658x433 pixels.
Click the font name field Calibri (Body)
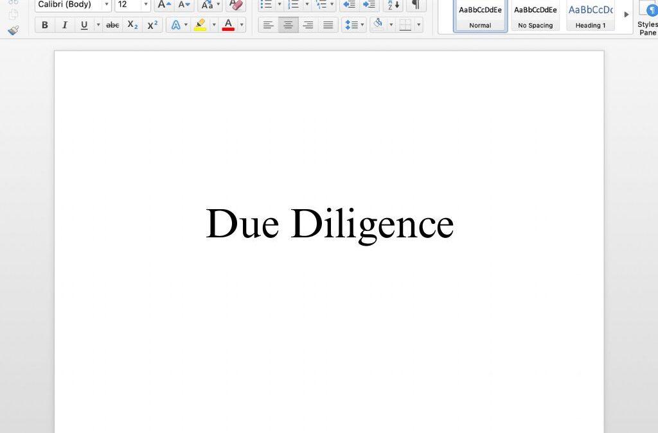[x=69, y=4]
